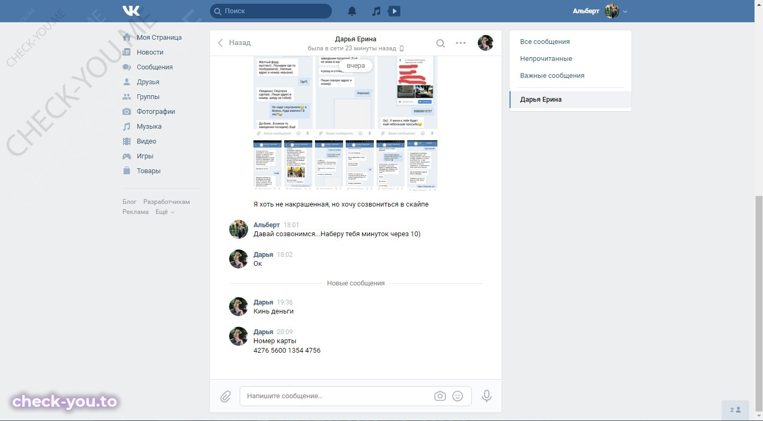The image size is (763, 421).
Task: Click the 18:02 message timestamp
Action: 285,255
